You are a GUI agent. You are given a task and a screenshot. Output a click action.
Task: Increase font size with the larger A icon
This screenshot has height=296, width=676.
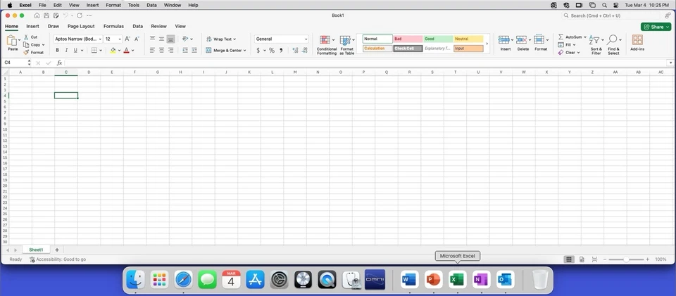127,39
